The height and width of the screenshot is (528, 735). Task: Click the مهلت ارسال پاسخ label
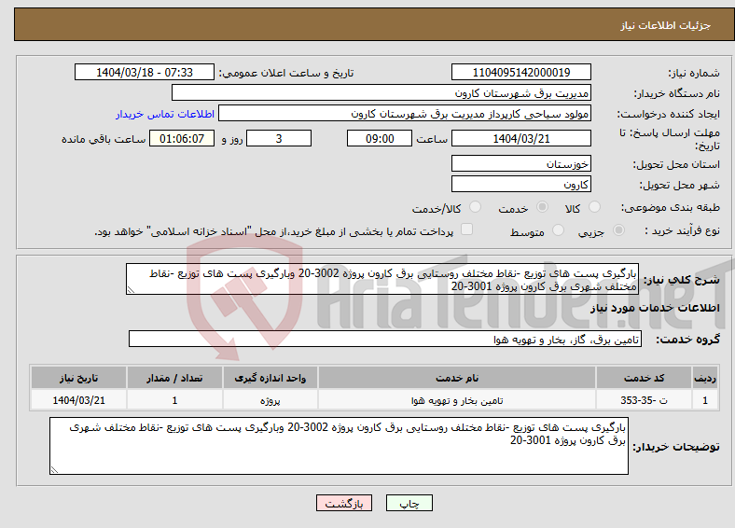(670, 139)
